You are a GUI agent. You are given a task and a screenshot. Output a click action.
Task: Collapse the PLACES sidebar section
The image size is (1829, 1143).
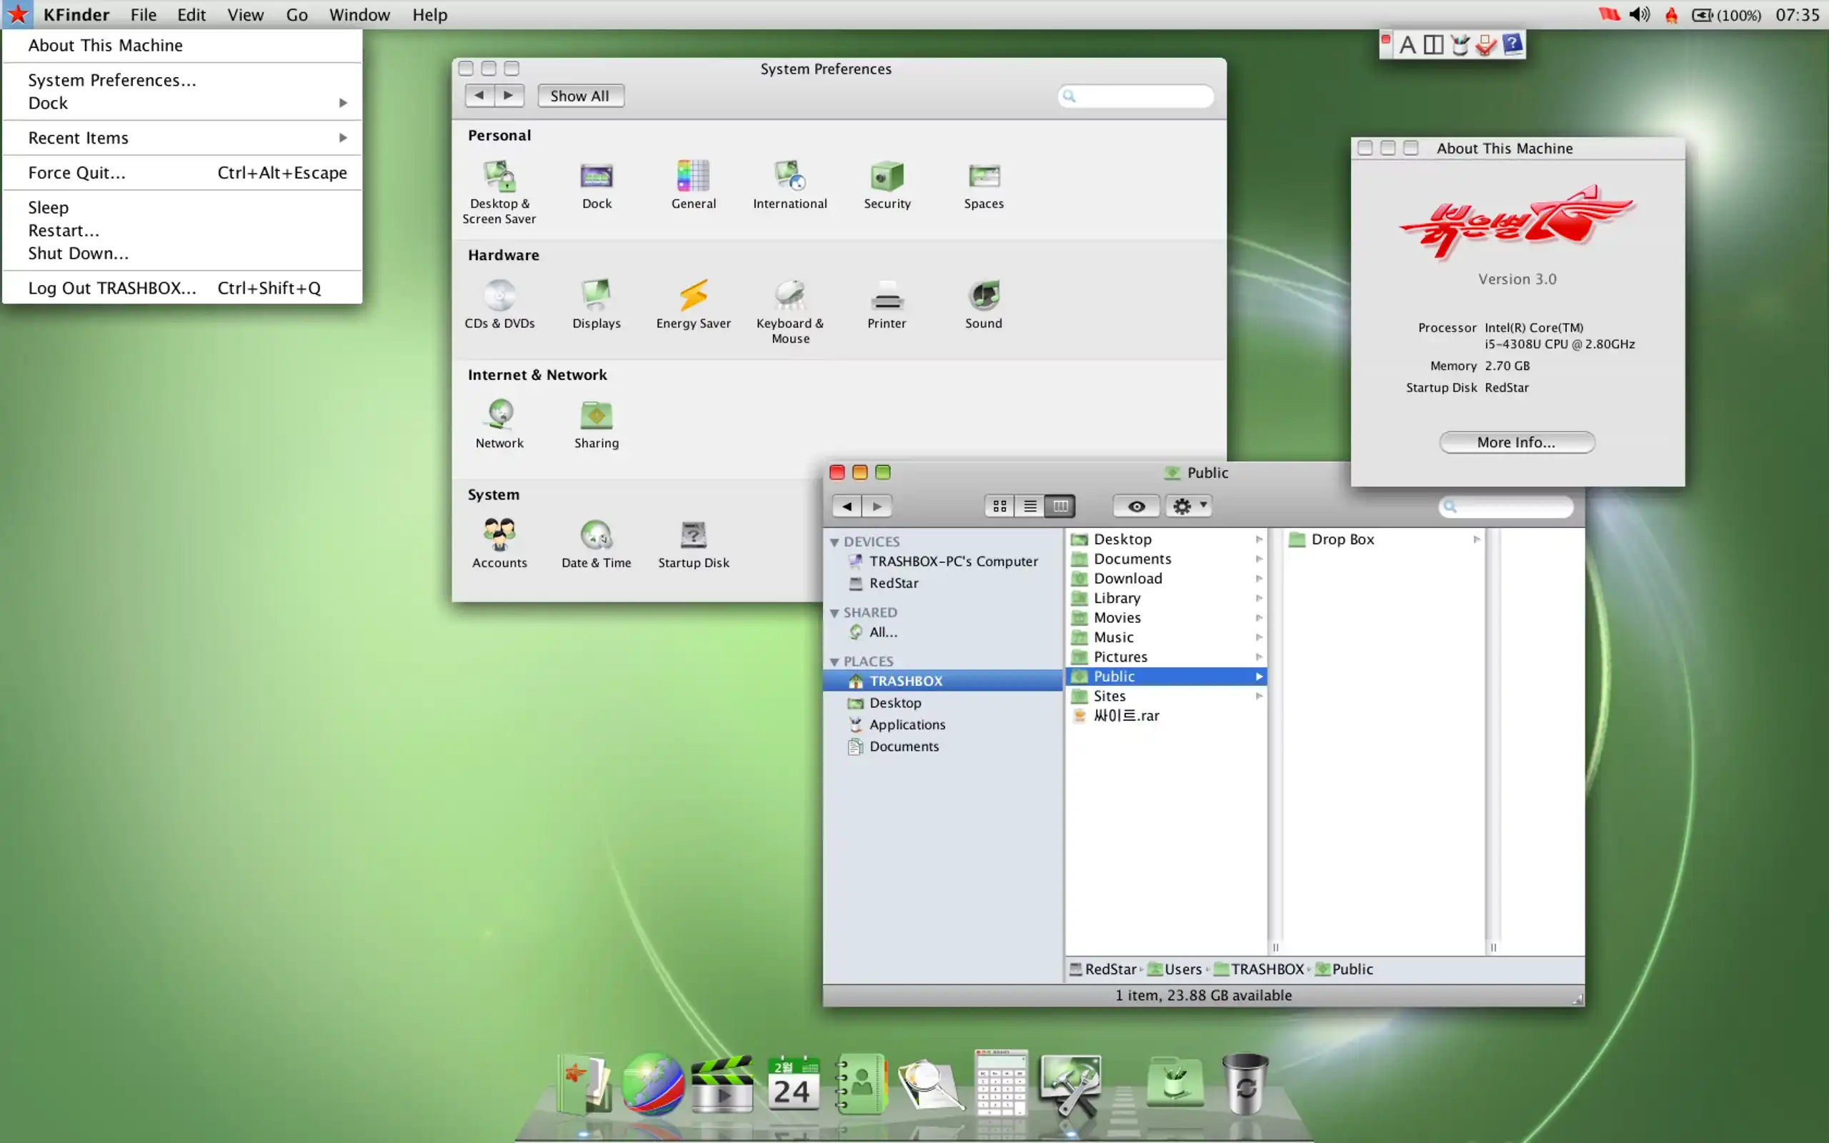click(x=834, y=662)
